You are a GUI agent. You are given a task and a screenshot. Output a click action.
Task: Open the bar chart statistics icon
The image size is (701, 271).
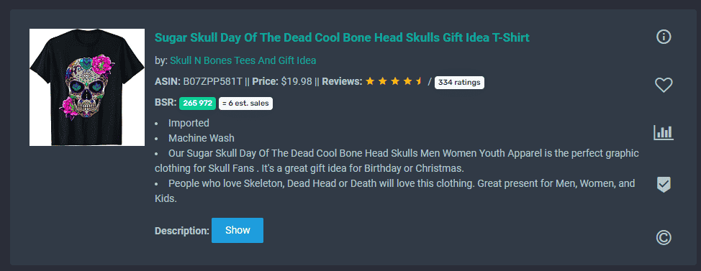pos(664,132)
